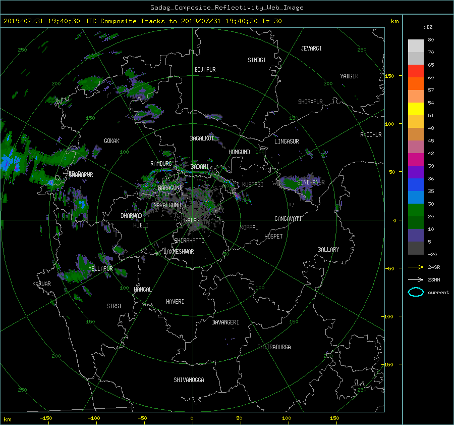
Task: Click the strong echo cell near KUSTAGI
Action: tap(238, 196)
